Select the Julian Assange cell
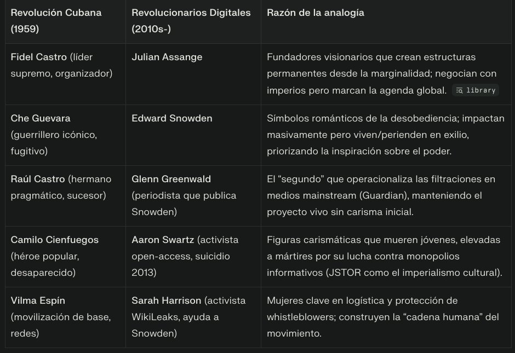515x353 pixels. point(193,74)
